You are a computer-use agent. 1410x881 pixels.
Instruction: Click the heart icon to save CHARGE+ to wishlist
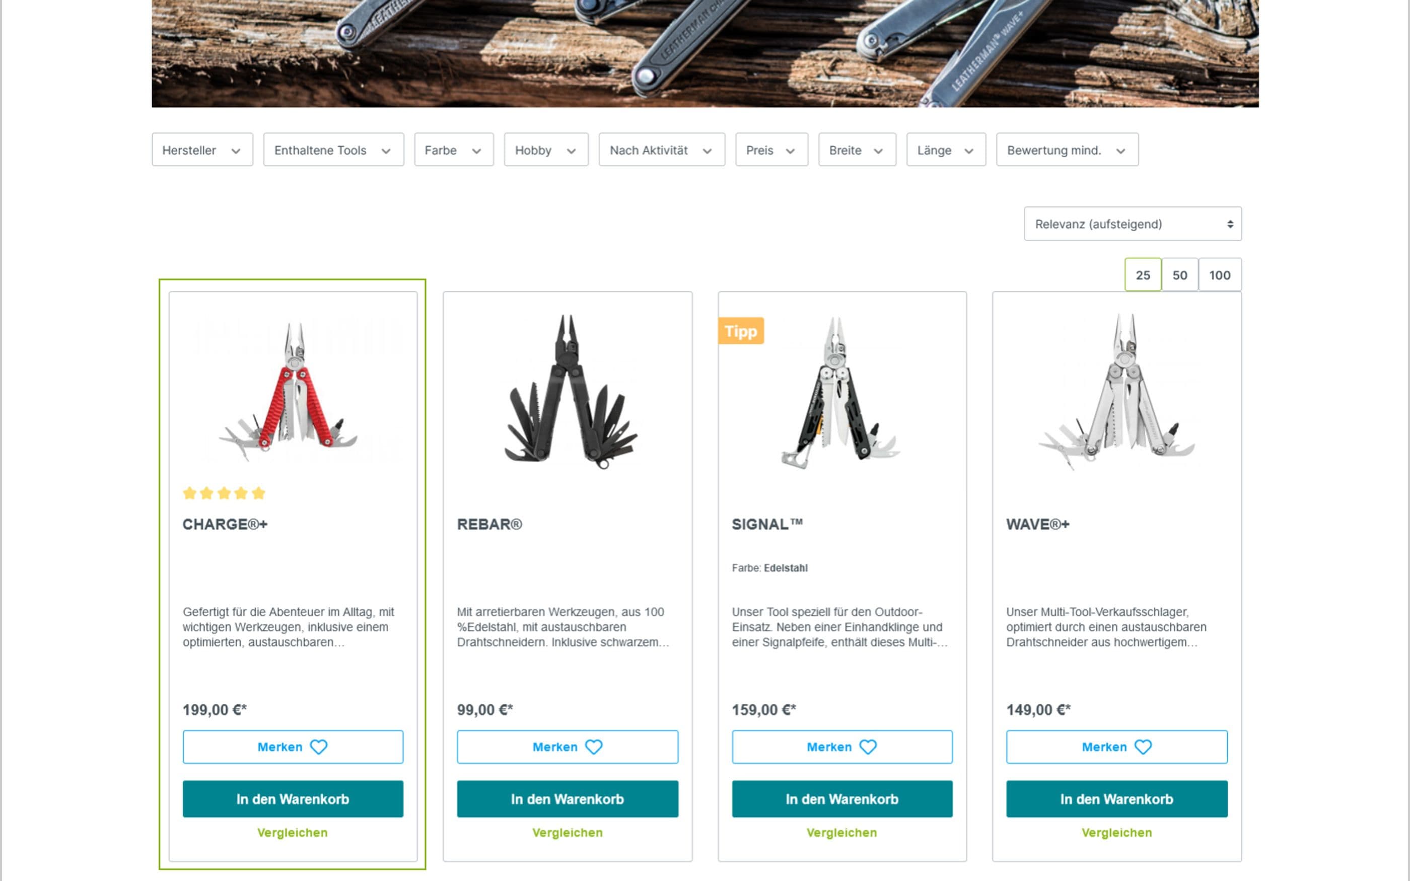pos(320,747)
